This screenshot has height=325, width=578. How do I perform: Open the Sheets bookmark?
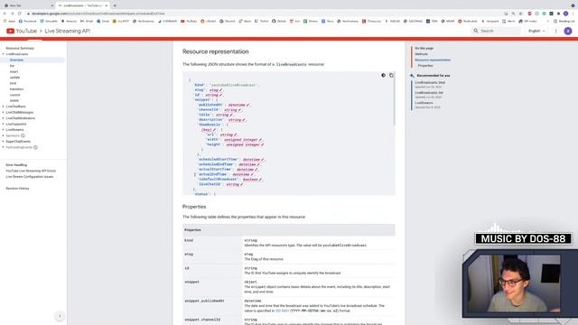click(311, 22)
